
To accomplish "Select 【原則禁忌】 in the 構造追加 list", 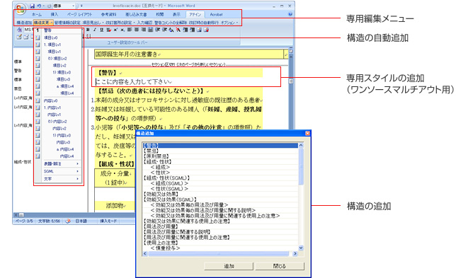I will click(156, 156).
